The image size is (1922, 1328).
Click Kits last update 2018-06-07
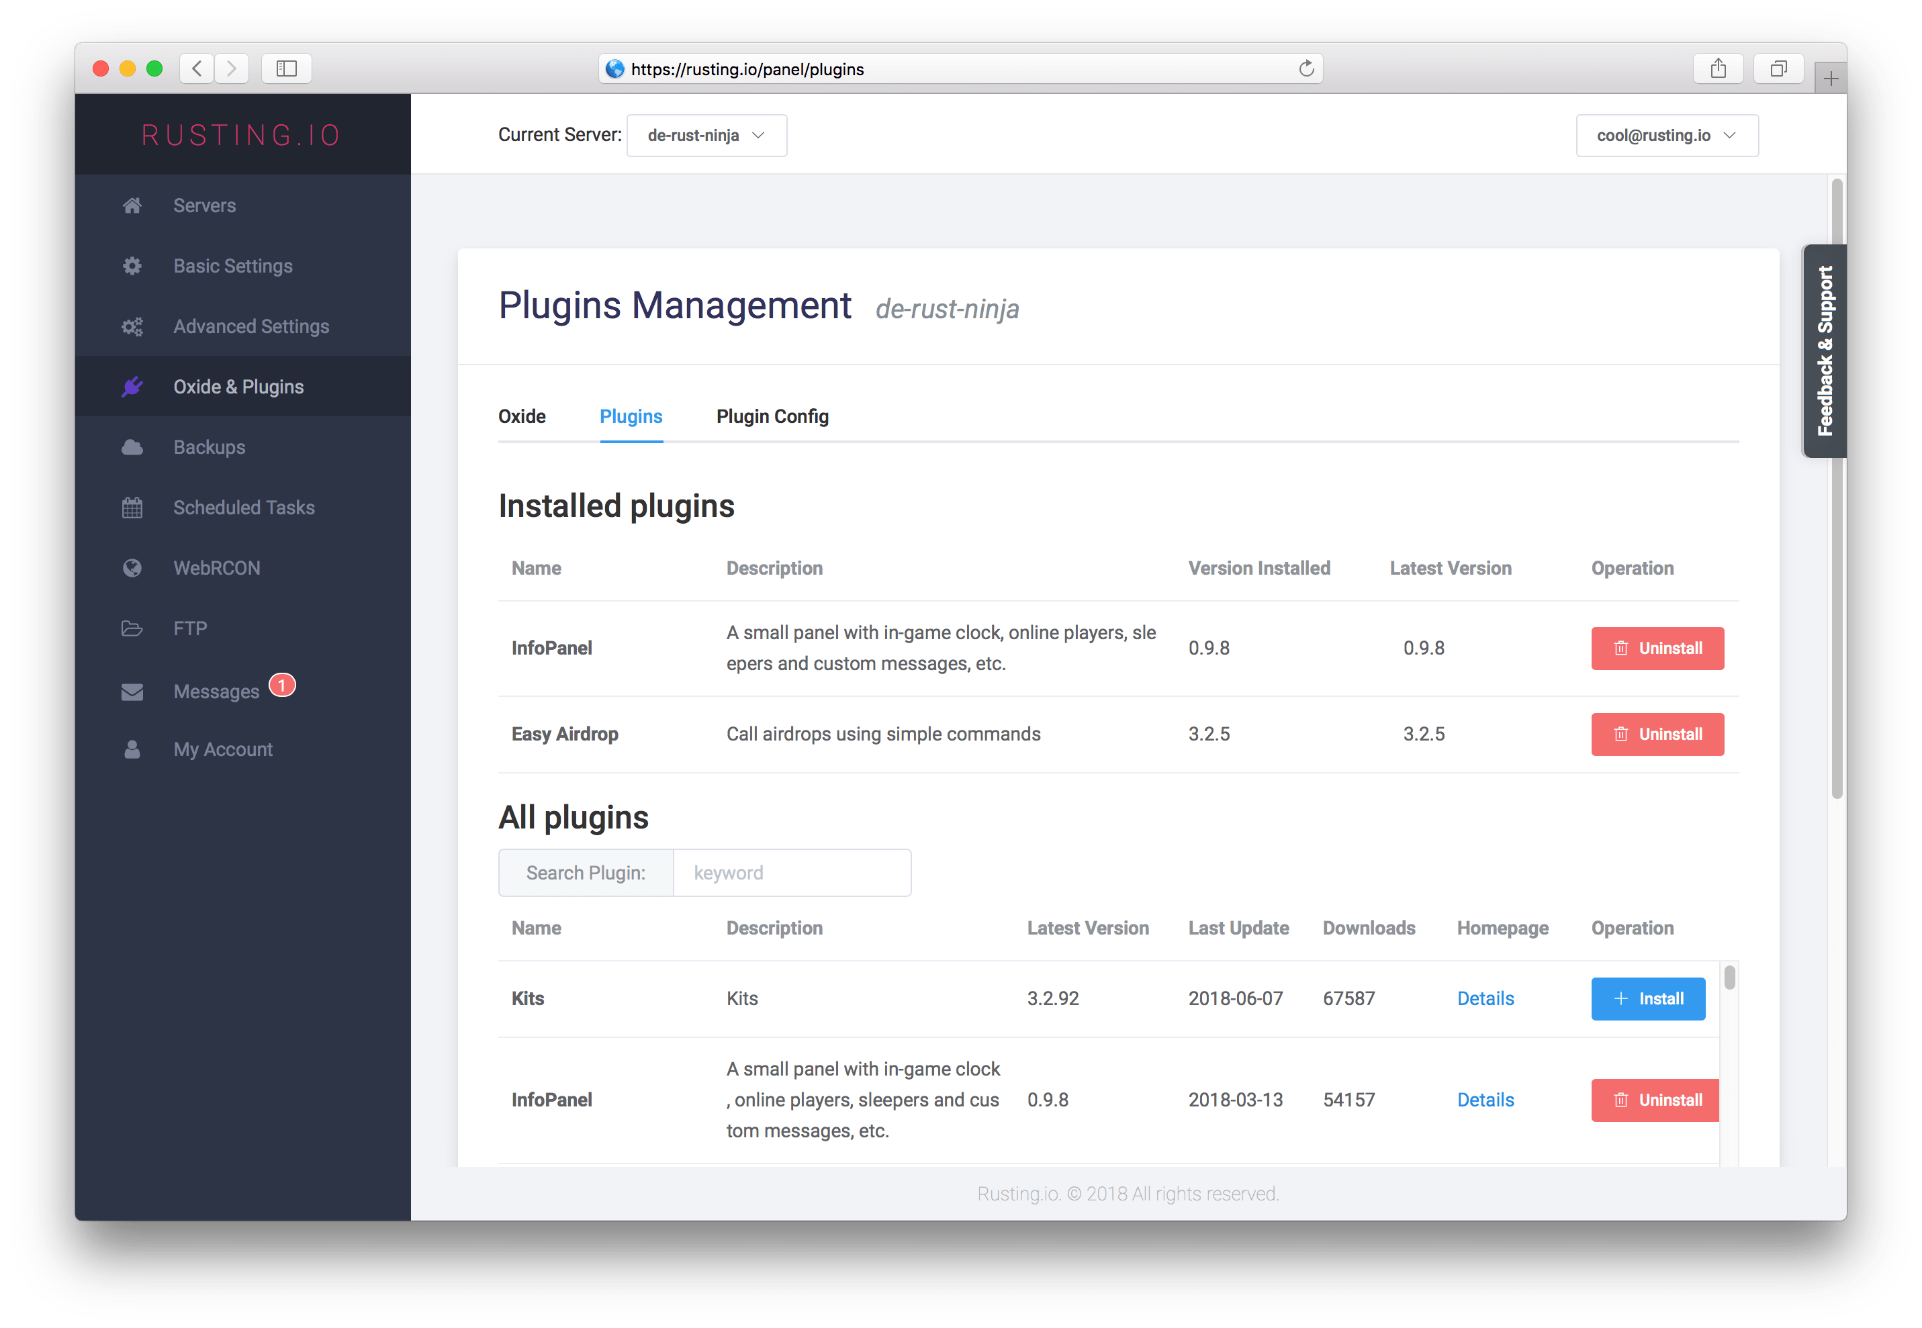(1236, 999)
